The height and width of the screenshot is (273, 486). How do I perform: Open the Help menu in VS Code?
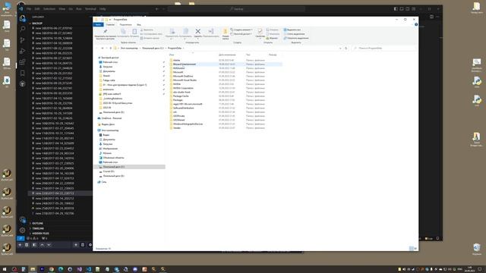click(x=103, y=9)
